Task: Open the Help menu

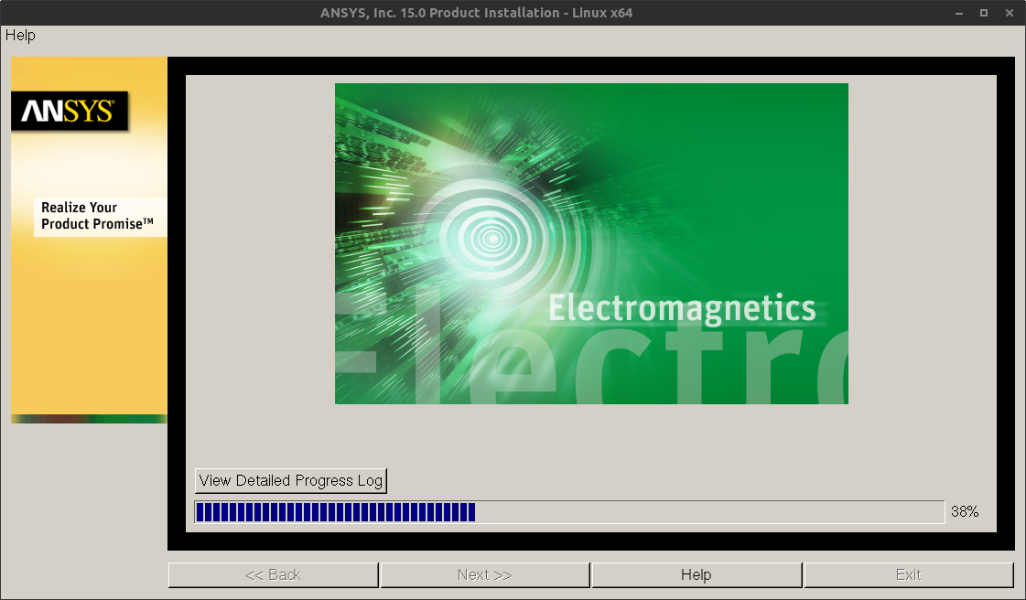Action: pyautogui.click(x=20, y=36)
